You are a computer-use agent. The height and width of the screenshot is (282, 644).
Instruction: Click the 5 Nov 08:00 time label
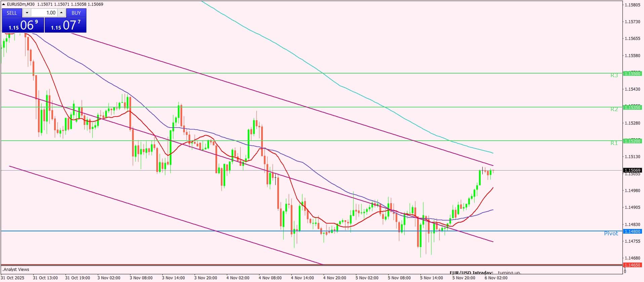click(399, 278)
